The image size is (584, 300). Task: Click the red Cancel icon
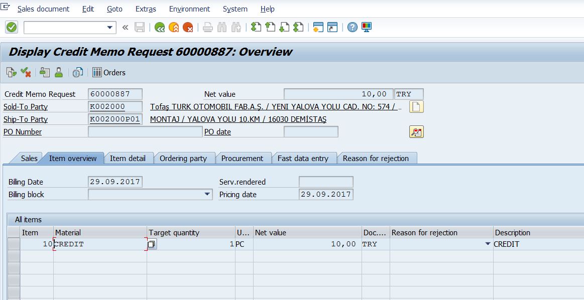pyautogui.click(x=189, y=27)
